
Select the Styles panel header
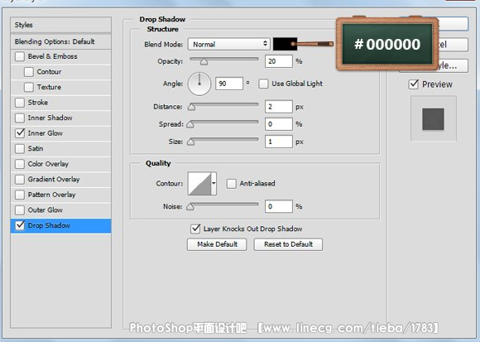(x=60, y=25)
